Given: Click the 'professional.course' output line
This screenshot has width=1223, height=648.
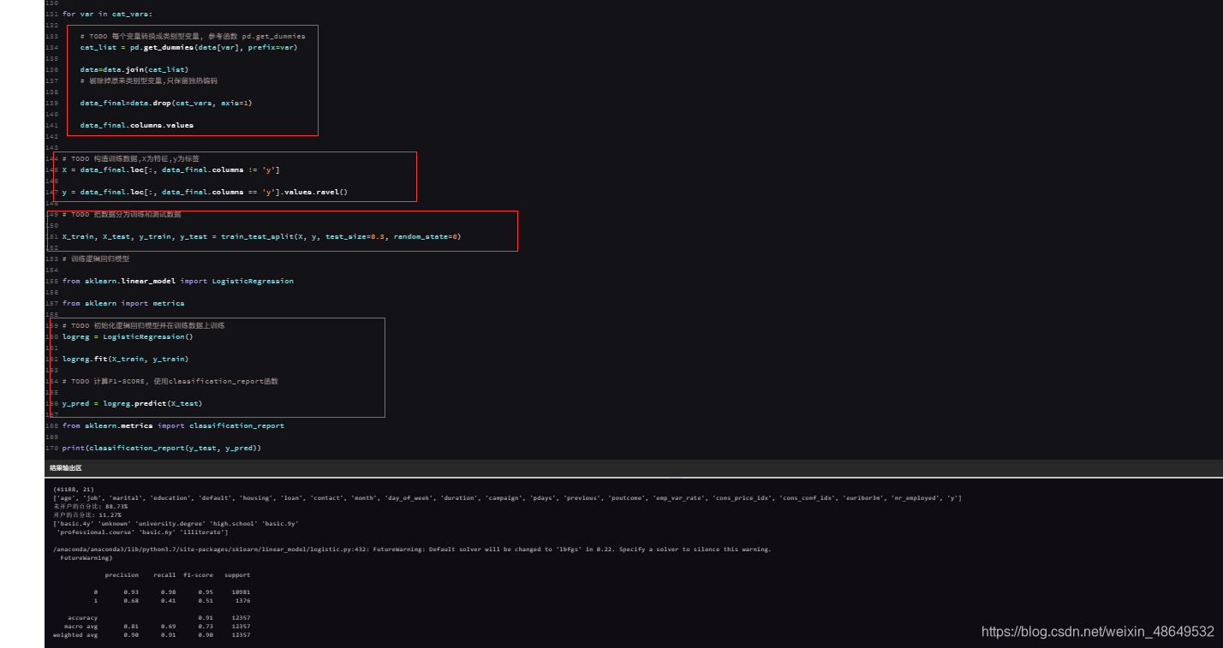Looking at the screenshot, I should coord(142,532).
